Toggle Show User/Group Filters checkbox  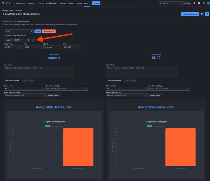pos(5,36)
